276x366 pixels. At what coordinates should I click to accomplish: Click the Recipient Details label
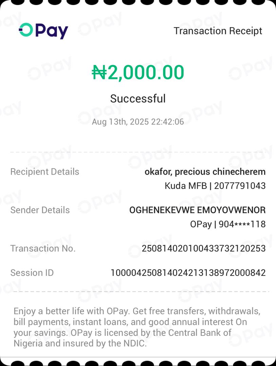coord(45,172)
